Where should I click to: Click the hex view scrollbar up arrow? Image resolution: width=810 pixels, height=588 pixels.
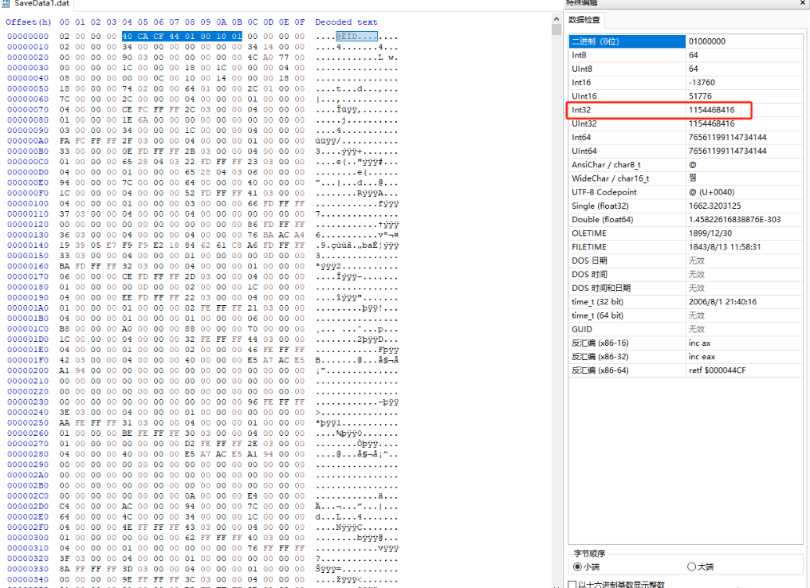coord(556,19)
